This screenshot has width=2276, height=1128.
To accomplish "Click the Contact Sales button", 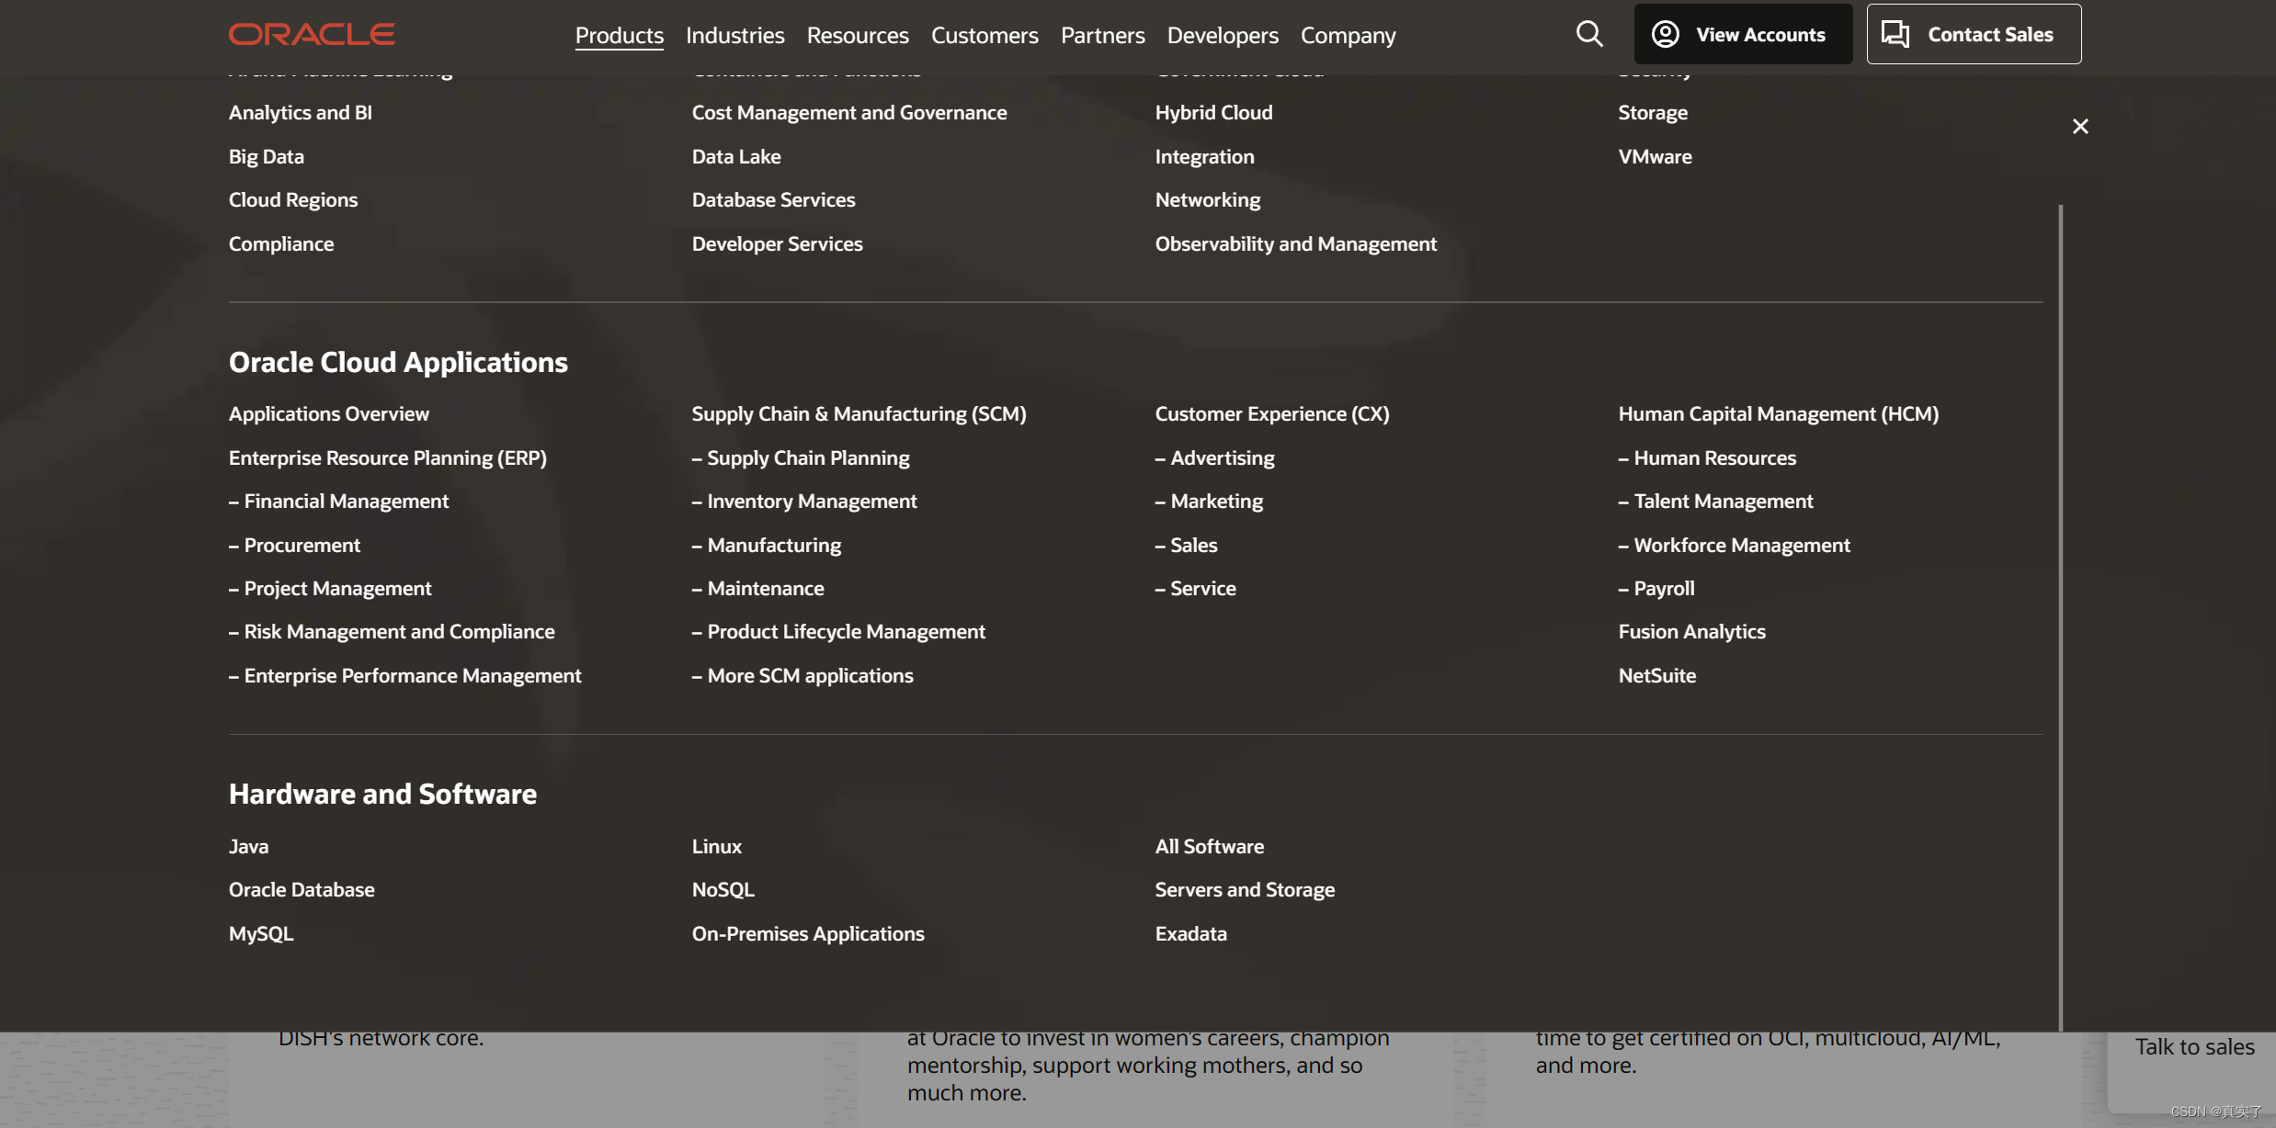I will 1974,35.
